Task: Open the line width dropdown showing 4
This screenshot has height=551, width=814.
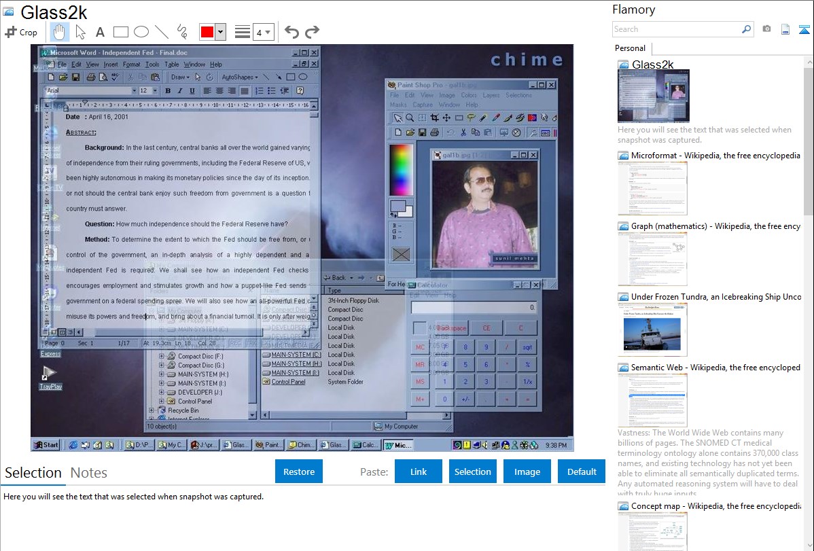Action: [x=263, y=32]
